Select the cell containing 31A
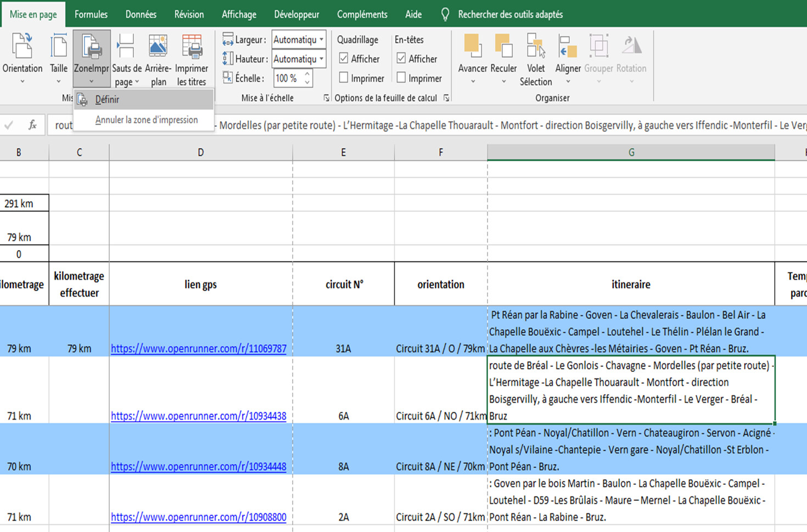Viewport: 807px width, 532px height. (343, 331)
